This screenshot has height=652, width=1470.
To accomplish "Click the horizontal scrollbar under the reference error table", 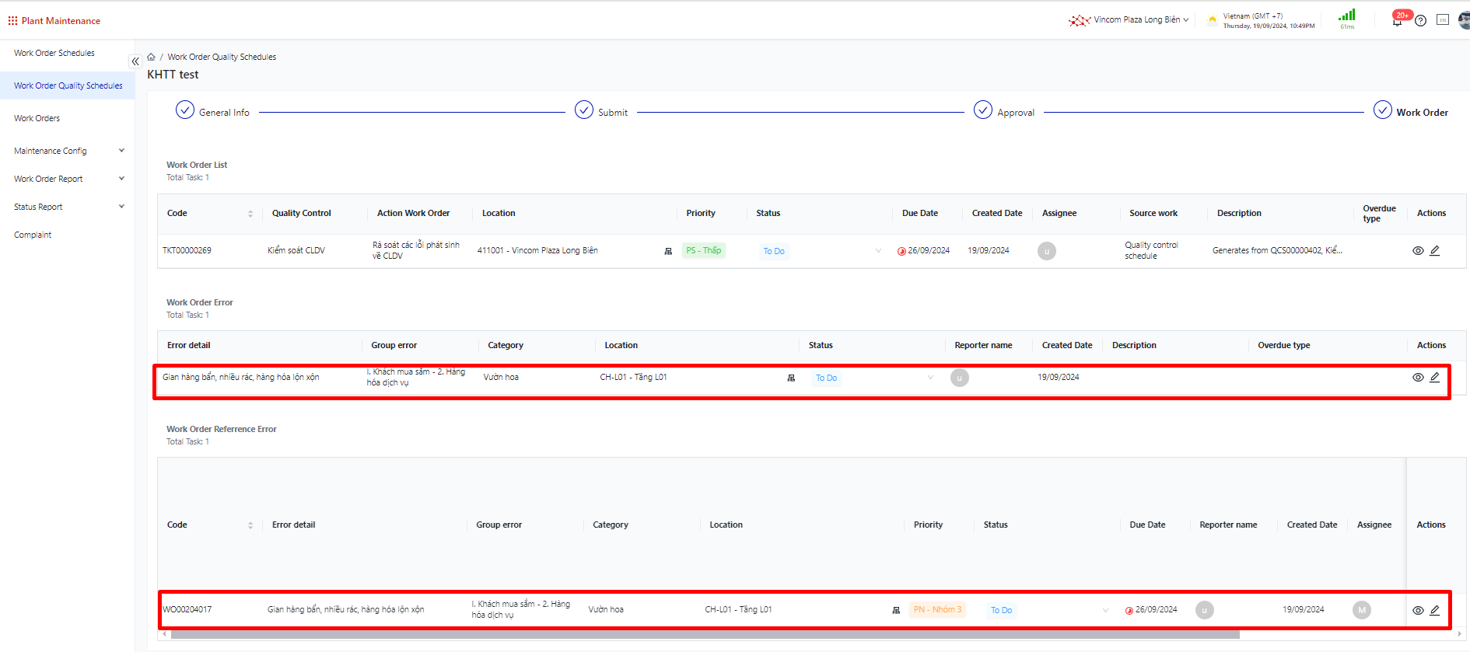I will 704,635.
